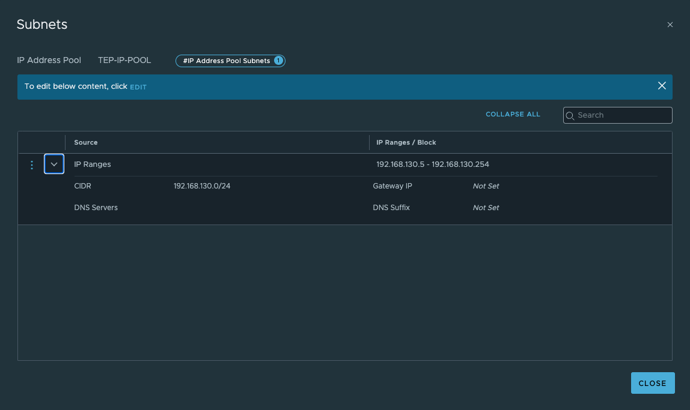Click the EDIT link in the banner
This screenshot has width=690, height=410.
click(x=138, y=87)
